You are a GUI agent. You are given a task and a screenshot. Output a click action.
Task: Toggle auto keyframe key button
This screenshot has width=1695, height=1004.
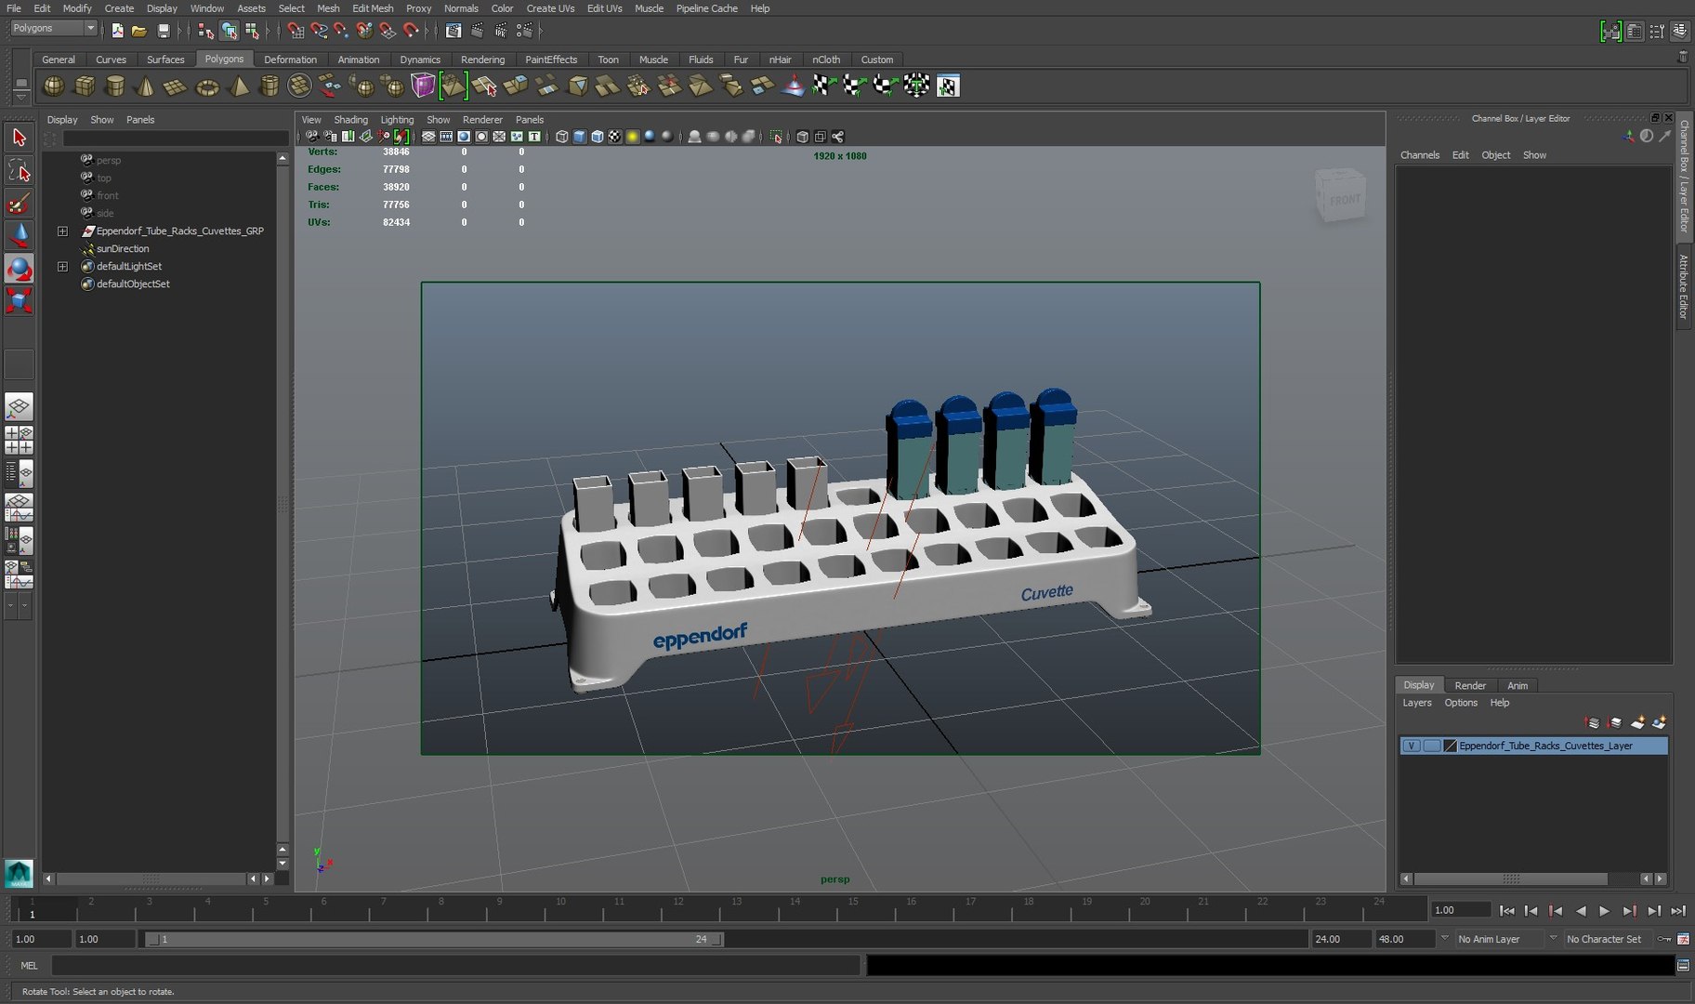tap(1664, 939)
